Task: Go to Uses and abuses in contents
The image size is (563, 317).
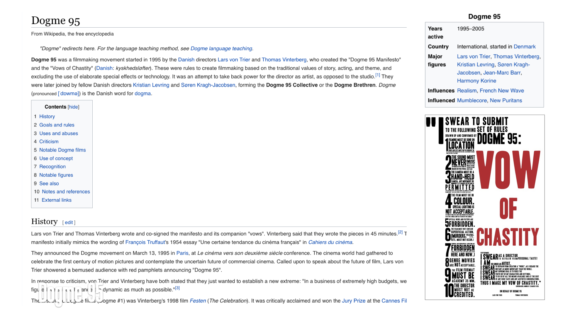Action: [x=59, y=133]
